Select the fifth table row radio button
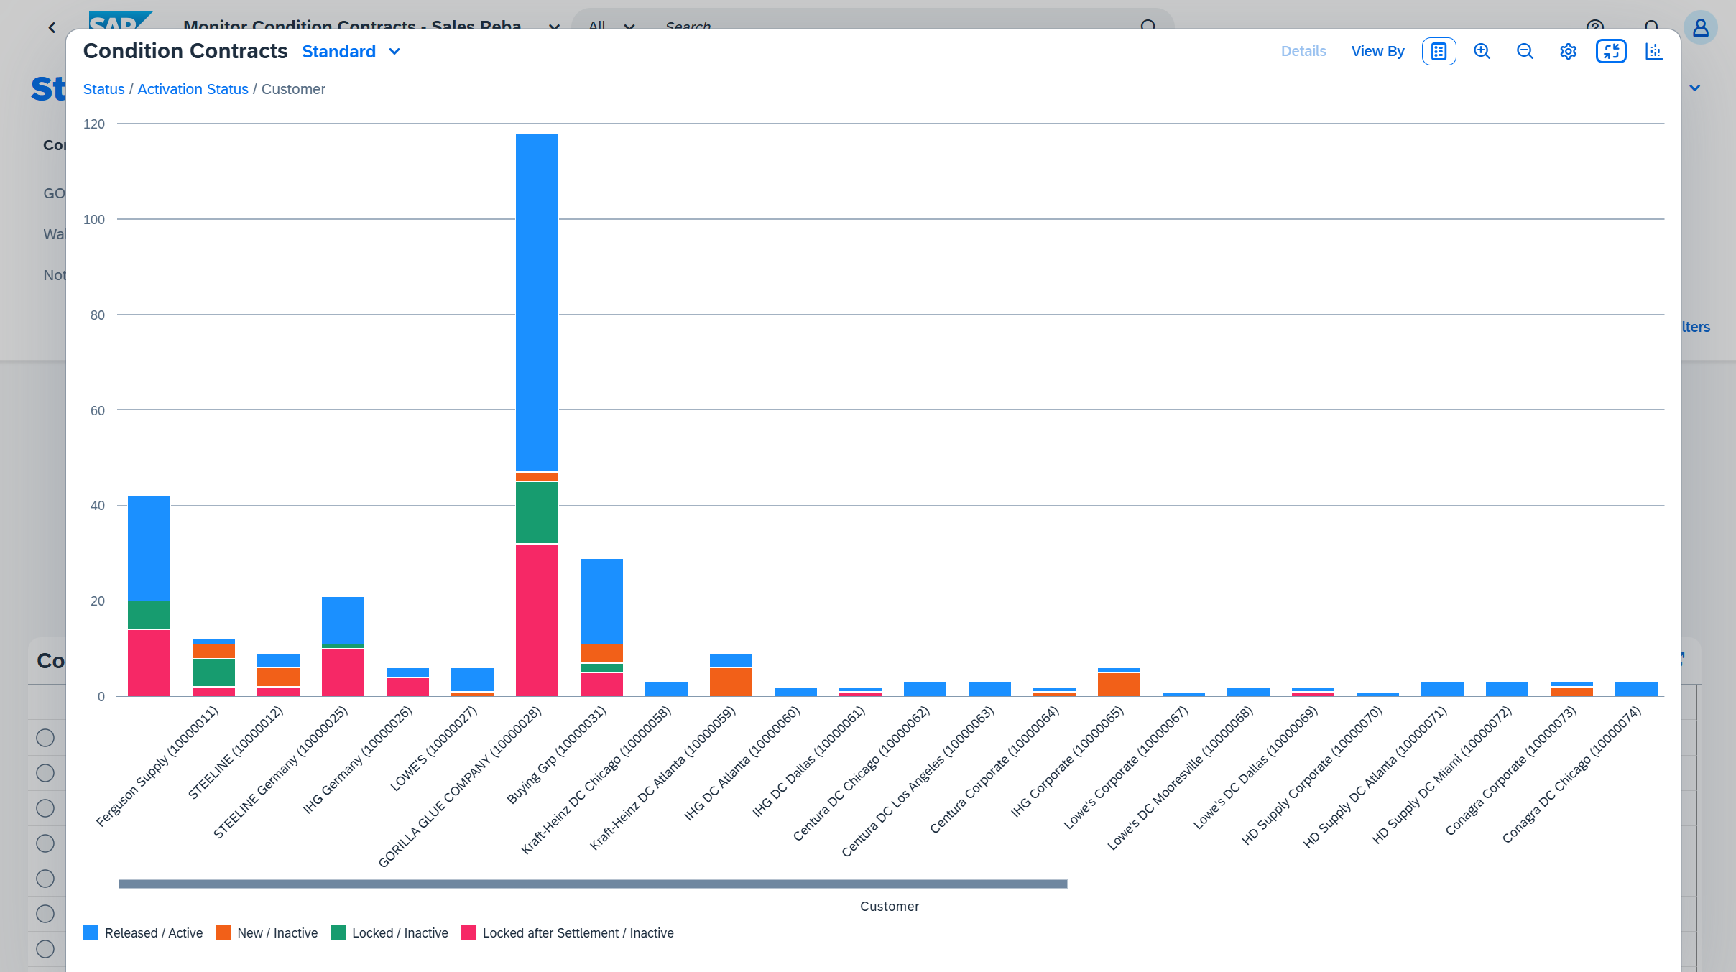The height and width of the screenshot is (972, 1736). (45, 879)
